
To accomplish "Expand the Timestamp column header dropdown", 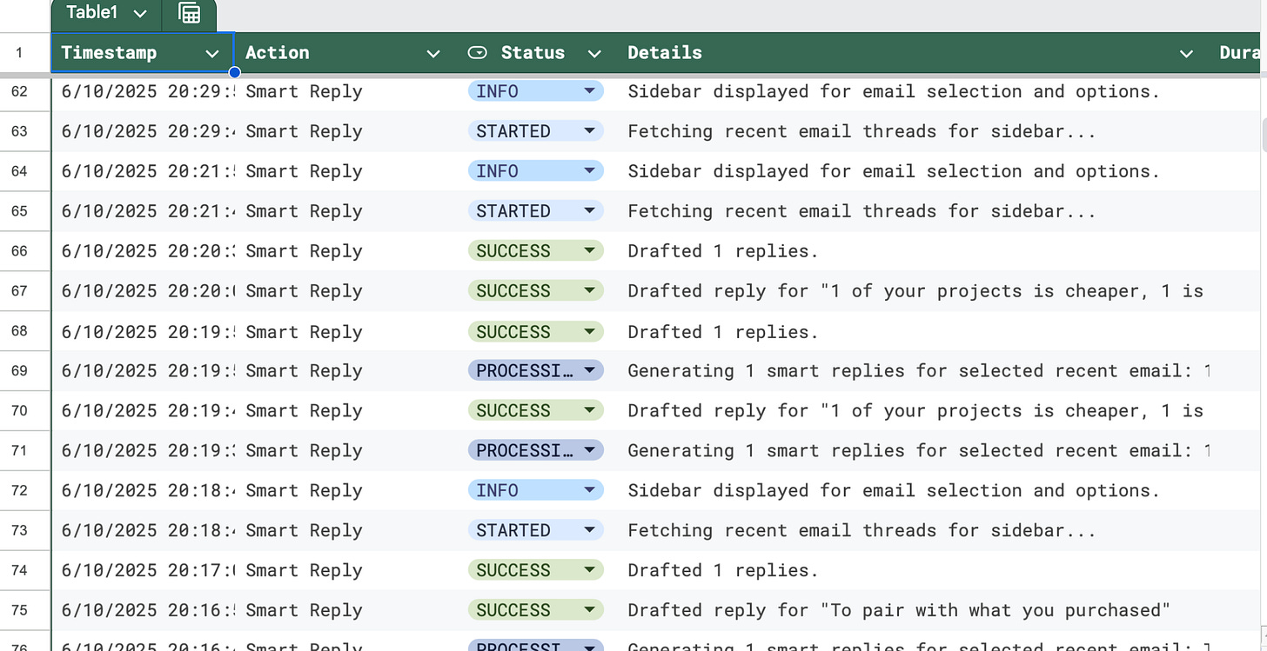I will coord(212,53).
